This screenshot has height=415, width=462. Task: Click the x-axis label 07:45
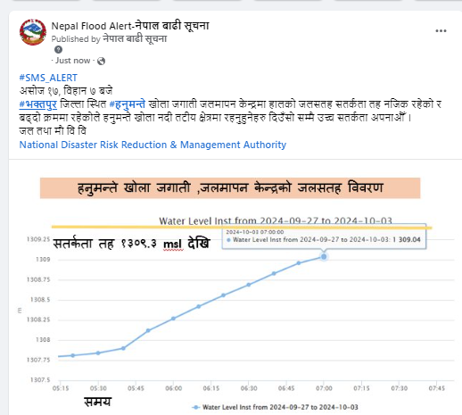[436, 388]
